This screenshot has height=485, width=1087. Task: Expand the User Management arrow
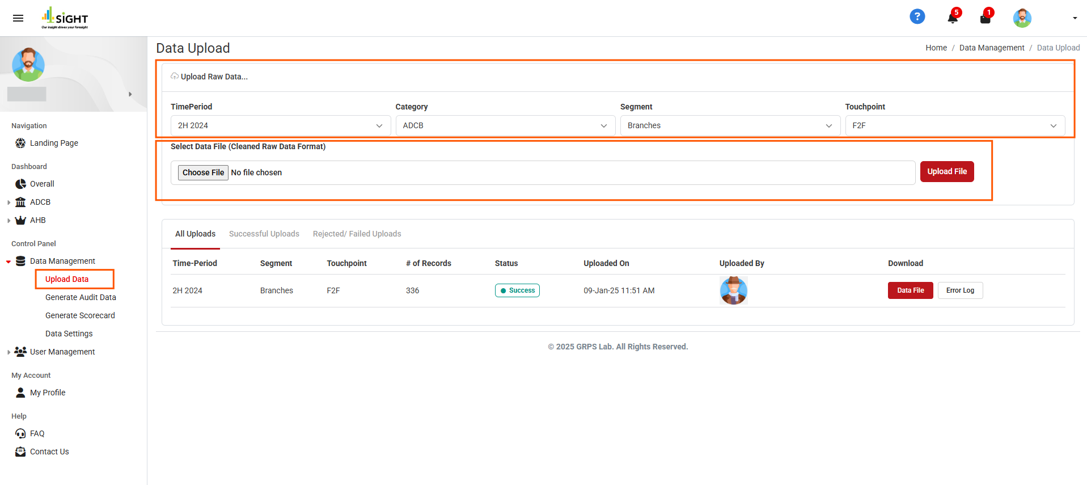click(9, 352)
